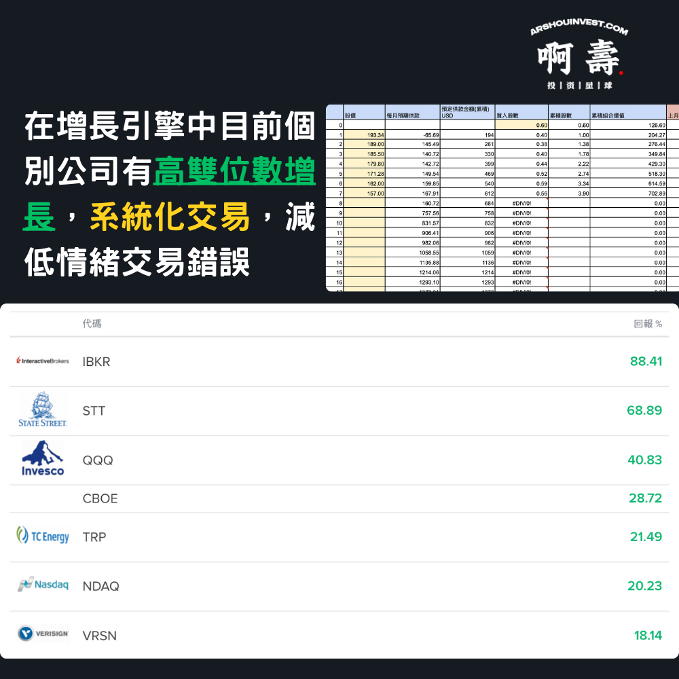Click the yellow 系統化交易 text
Screen dimensions: 679x679
(170, 217)
